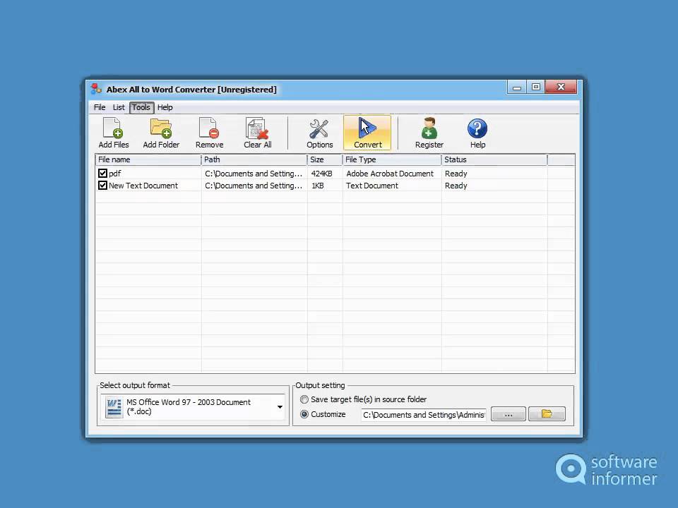Click the 1KB size cell
The width and height of the screenshot is (678, 508).
click(x=317, y=186)
